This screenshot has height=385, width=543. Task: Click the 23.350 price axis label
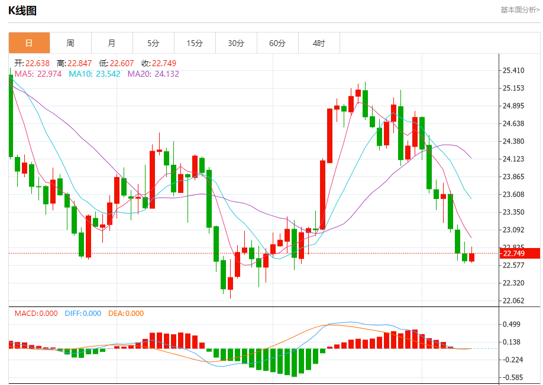[513, 212]
